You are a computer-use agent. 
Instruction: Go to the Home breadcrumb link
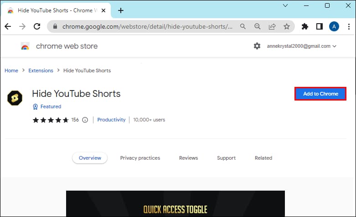(11, 71)
